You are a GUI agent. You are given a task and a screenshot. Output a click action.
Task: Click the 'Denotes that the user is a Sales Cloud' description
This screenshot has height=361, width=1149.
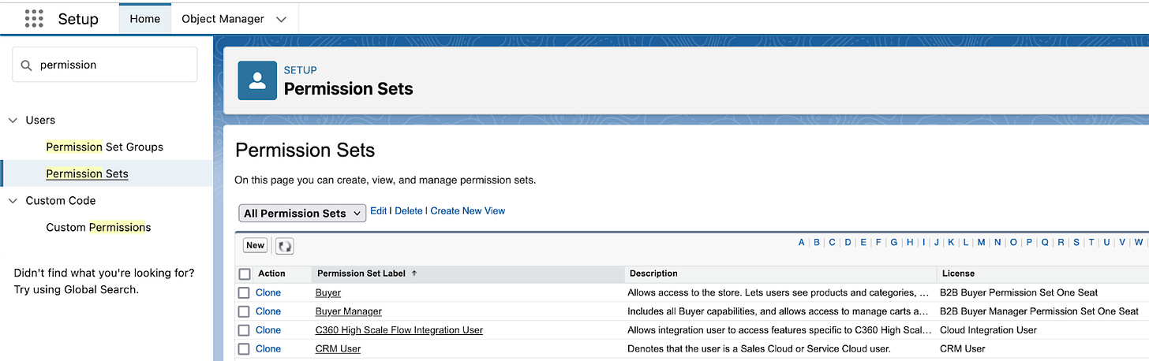tap(760, 348)
